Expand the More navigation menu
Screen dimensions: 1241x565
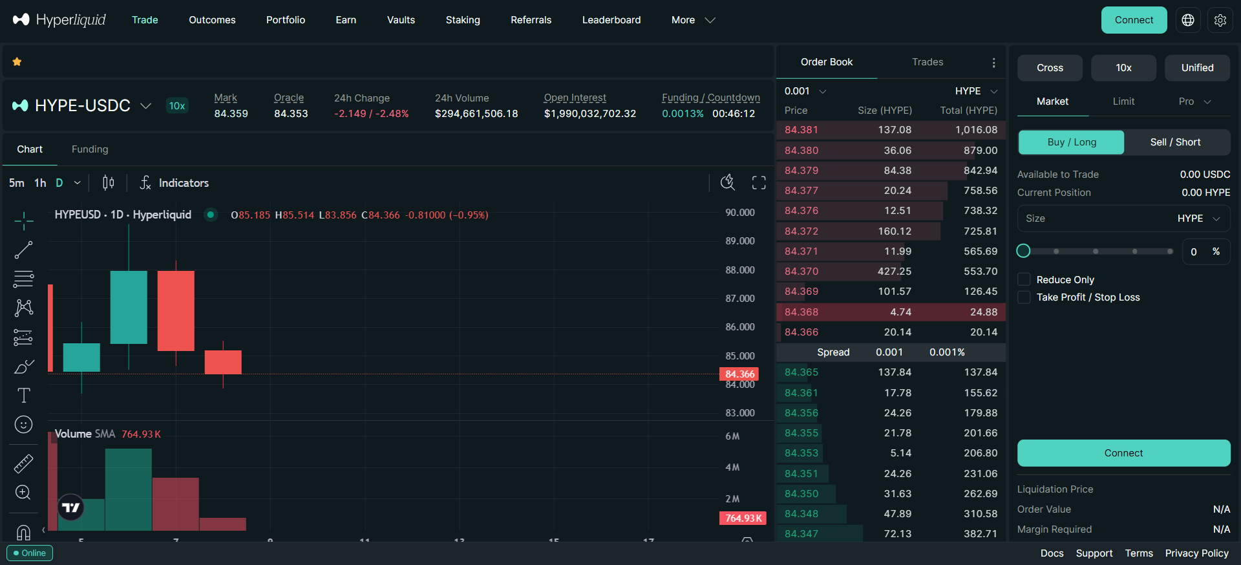[693, 20]
